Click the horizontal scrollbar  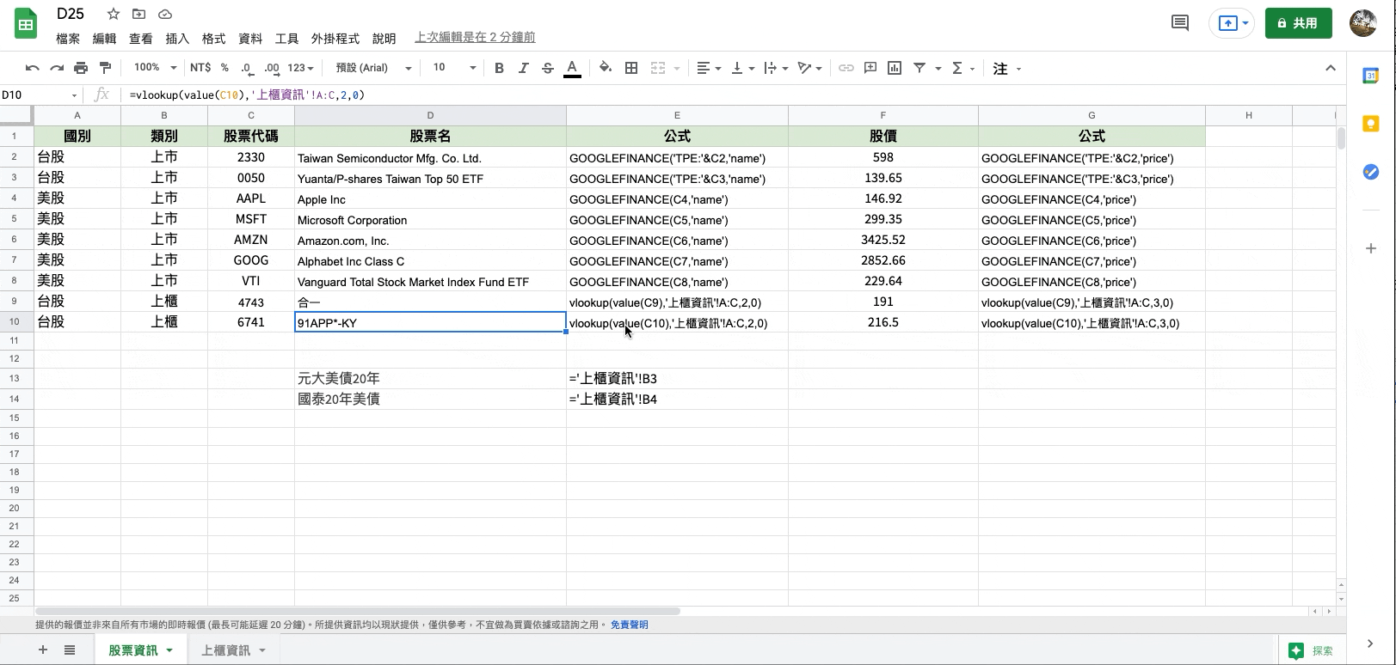(358, 612)
